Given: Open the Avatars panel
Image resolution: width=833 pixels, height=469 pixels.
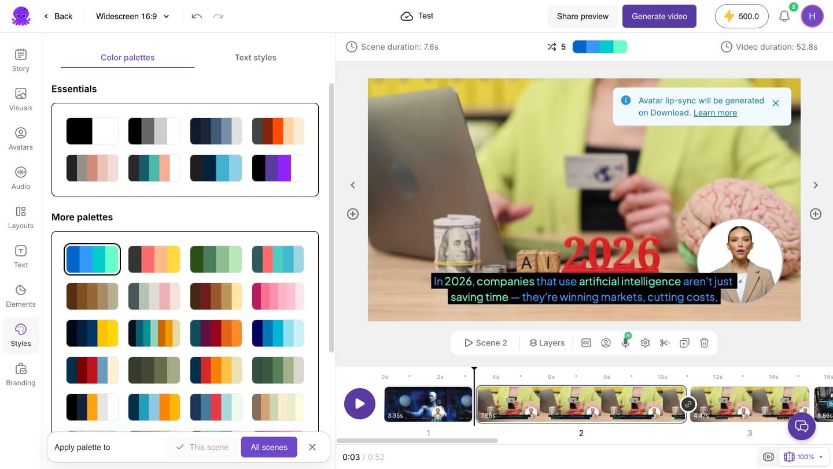Looking at the screenshot, I should (x=21, y=139).
